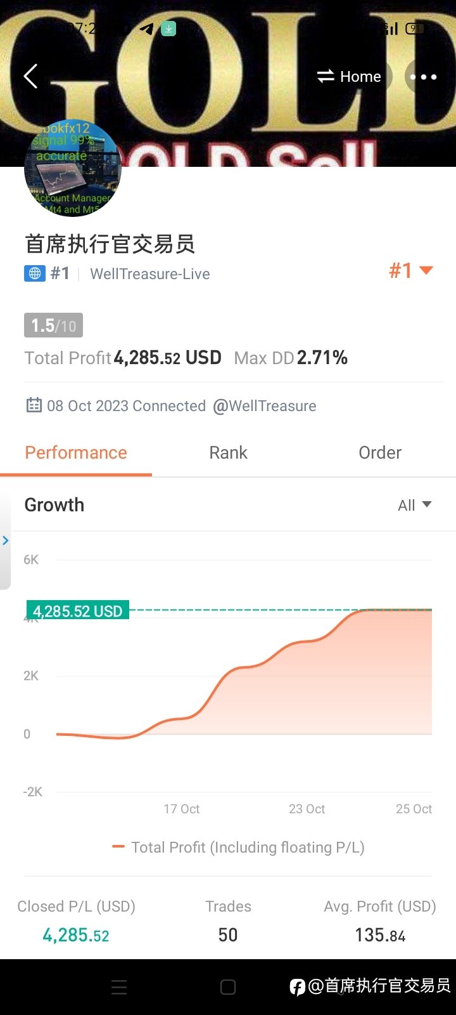456x1015 pixels.
Task: Tap the Trades count value 50
Action: tap(228, 935)
